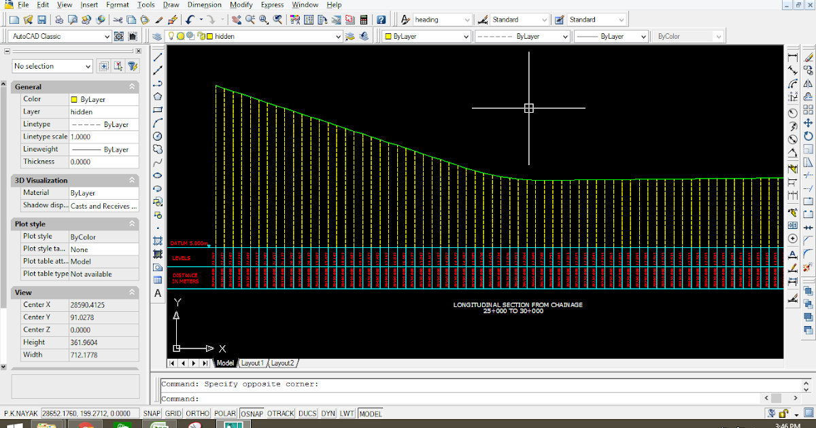Open the Format menu
The height and width of the screenshot is (428, 816).
tap(117, 5)
